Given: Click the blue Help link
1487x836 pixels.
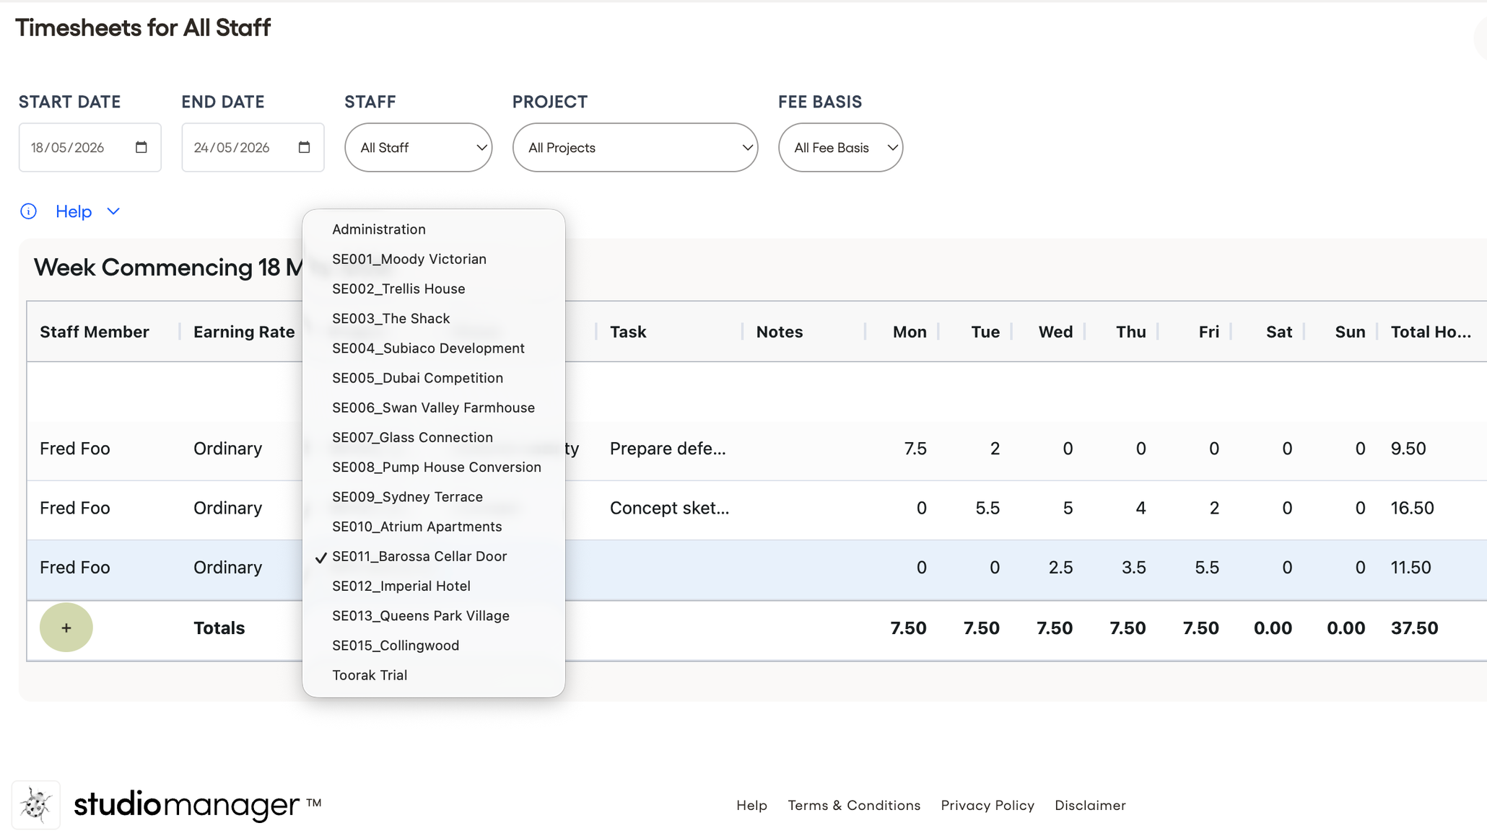Looking at the screenshot, I should pyautogui.click(x=74, y=211).
